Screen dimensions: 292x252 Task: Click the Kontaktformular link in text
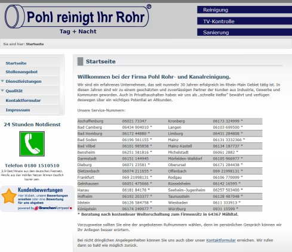pos(221,240)
